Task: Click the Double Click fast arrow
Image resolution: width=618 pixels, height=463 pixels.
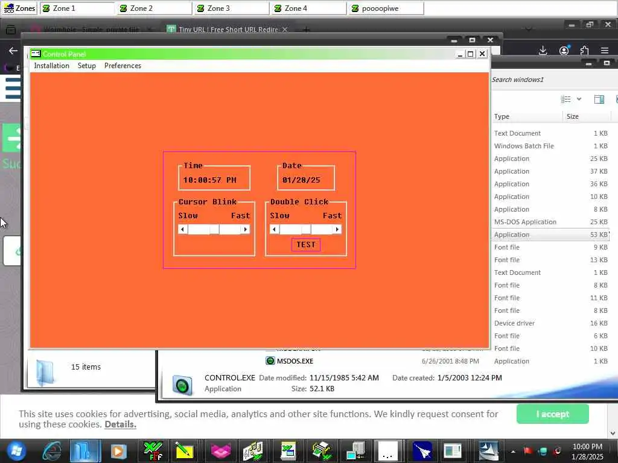Action: click(337, 229)
